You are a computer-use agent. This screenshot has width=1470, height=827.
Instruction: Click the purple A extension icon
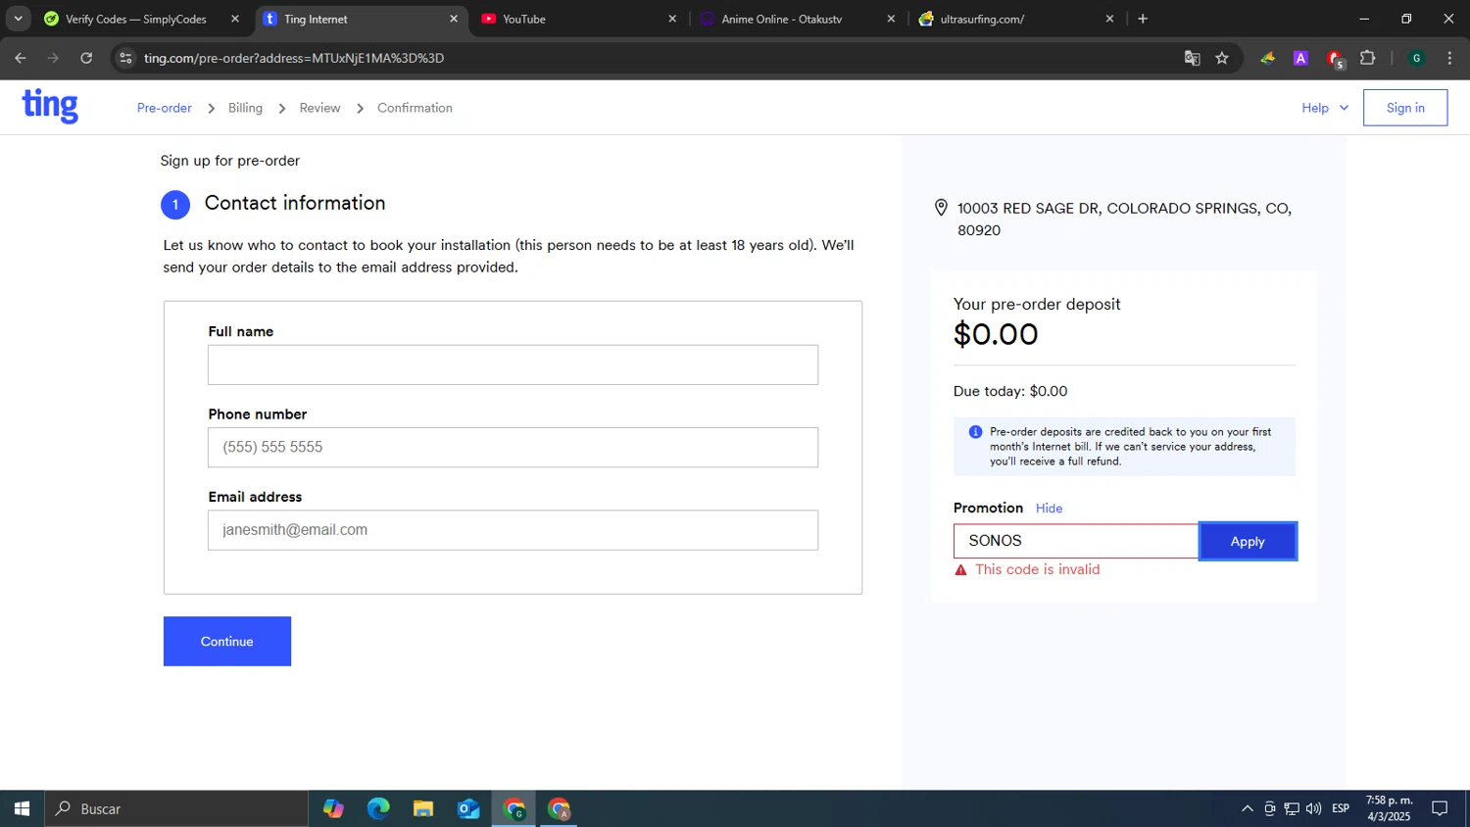[x=1300, y=58]
